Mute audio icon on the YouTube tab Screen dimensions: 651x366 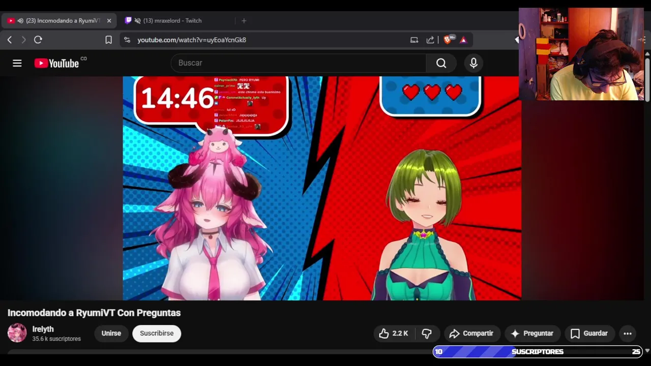coord(20,21)
